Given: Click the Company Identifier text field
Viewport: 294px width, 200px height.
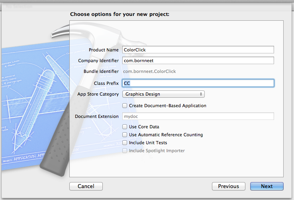Looking at the screenshot, I should click(198, 61).
